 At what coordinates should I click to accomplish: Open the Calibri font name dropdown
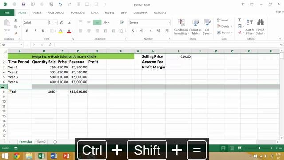pos(47,23)
